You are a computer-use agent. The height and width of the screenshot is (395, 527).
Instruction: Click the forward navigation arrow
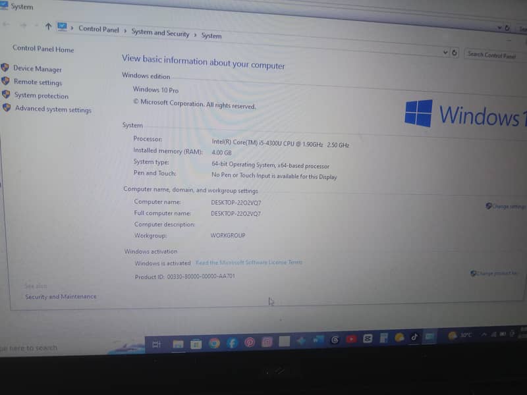[23, 25]
